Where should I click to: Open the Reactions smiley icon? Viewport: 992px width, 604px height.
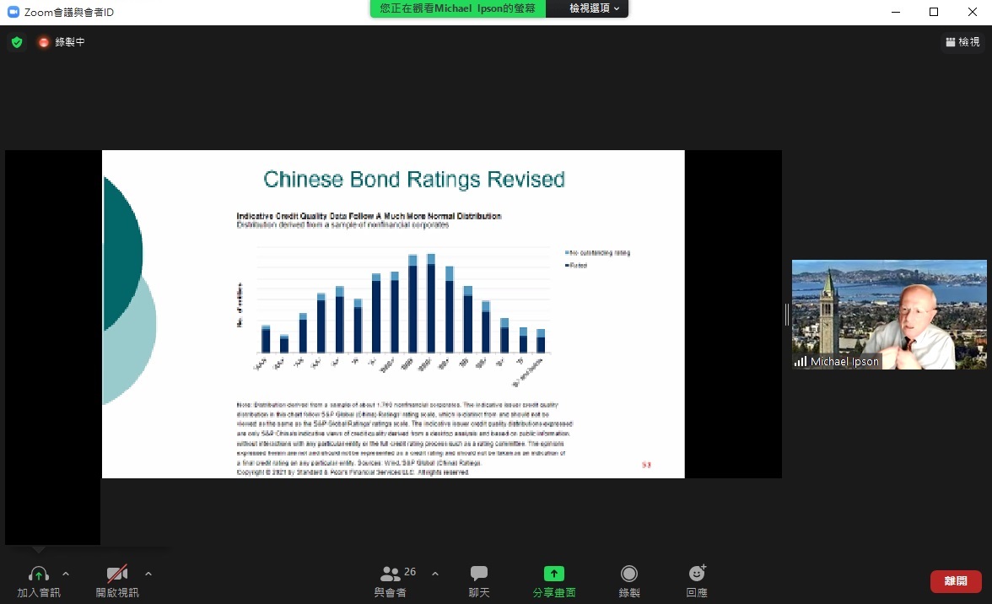[697, 574]
